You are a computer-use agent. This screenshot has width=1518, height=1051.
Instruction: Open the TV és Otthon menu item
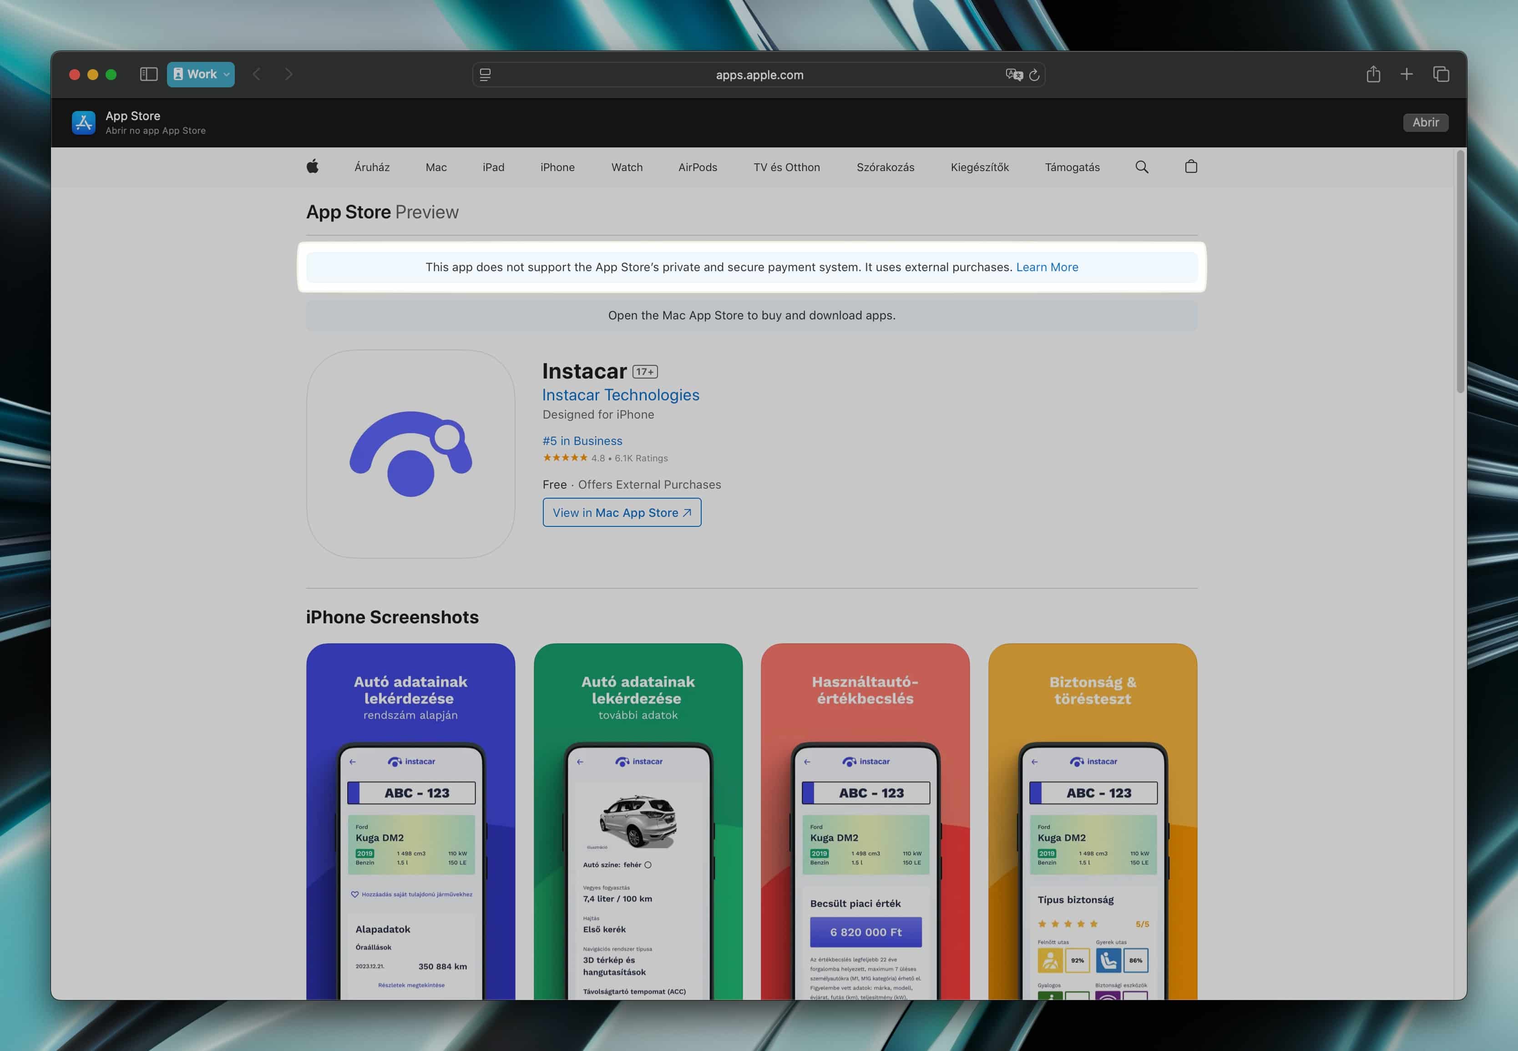786,167
